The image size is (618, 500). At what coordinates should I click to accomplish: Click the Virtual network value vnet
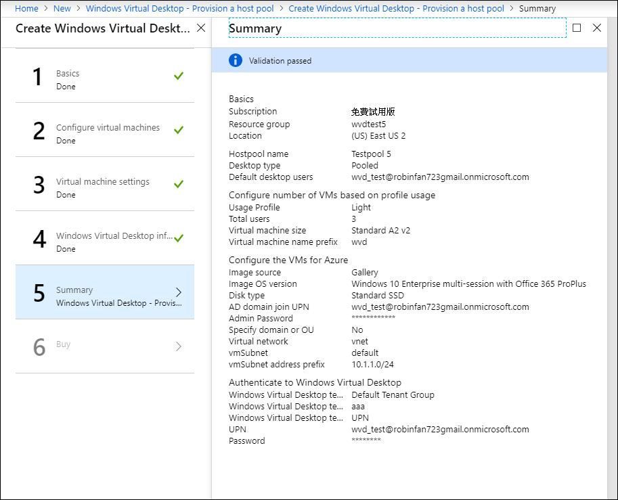pos(360,341)
